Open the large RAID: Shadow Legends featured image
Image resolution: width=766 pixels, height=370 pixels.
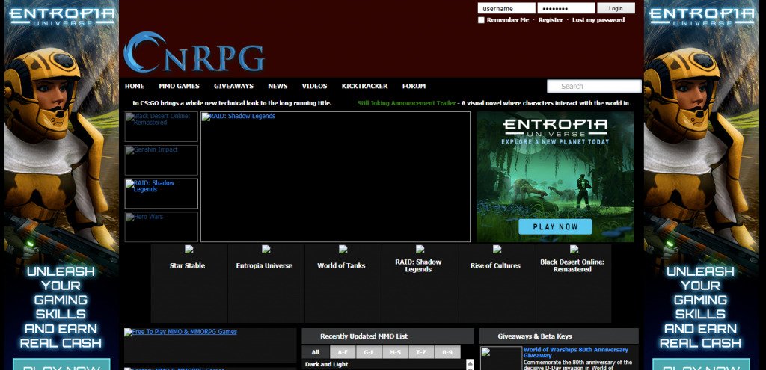335,176
